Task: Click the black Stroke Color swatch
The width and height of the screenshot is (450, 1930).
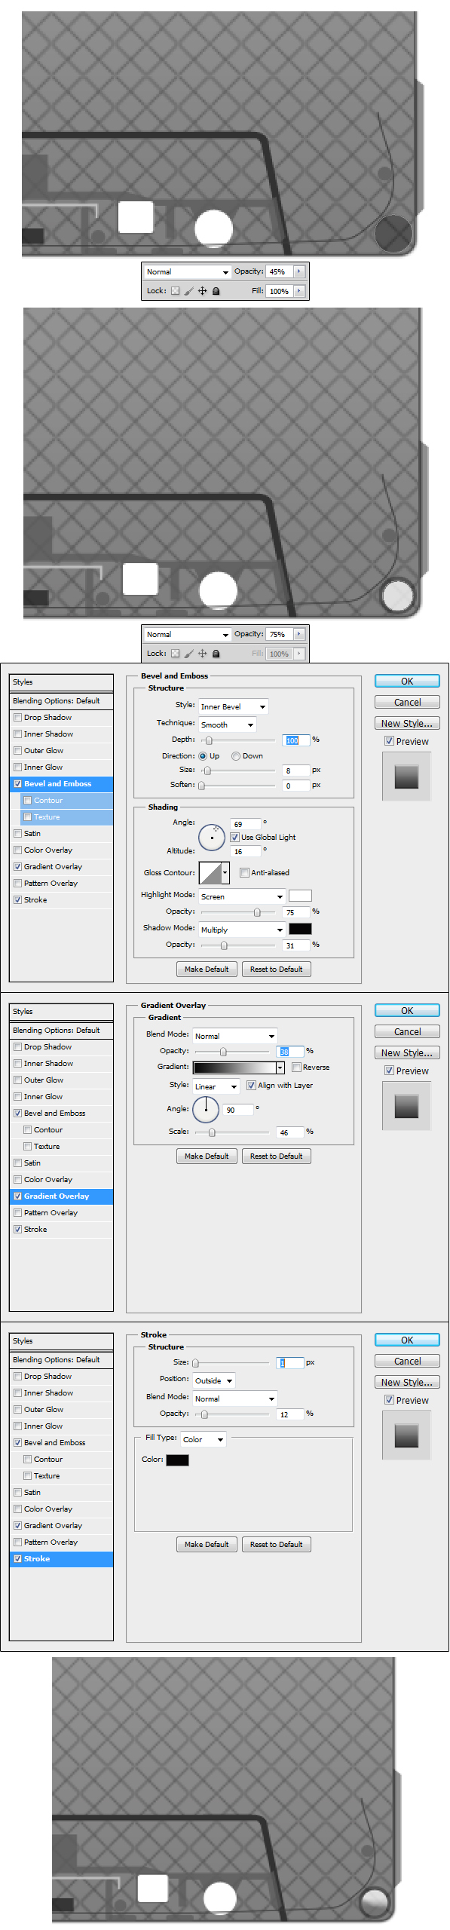Action: coord(177,1460)
